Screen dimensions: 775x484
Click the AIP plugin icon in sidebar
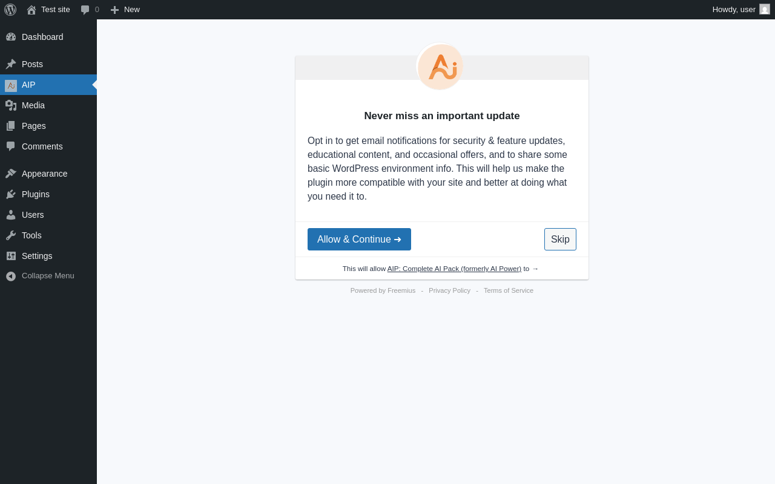click(x=11, y=85)
